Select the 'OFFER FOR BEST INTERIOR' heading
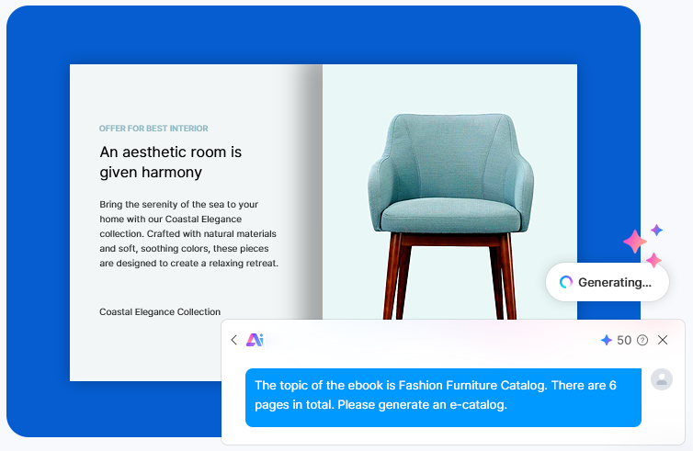The height and width of the screenshot is (451, 693). point(153,129)
